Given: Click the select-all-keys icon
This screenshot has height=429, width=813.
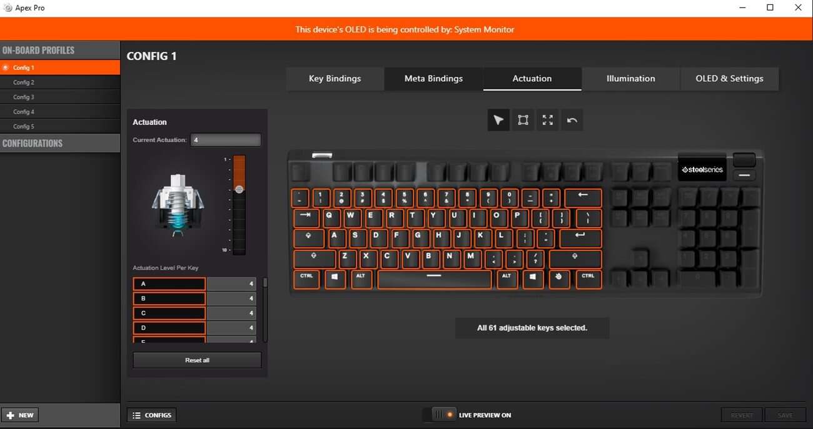Looking at the screenshot, I should [547, 120].
